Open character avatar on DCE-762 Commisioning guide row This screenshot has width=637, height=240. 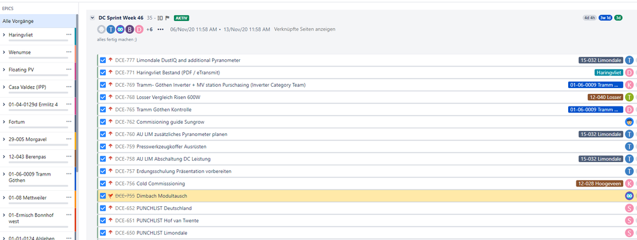pyautogui.click(x=629, y=122)
